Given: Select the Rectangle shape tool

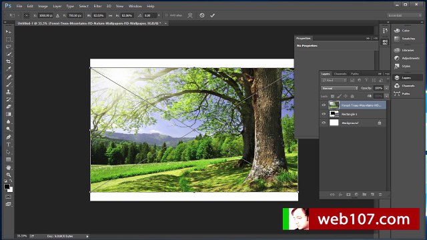Looking at the screenshot, I should (x=9, y=159).
